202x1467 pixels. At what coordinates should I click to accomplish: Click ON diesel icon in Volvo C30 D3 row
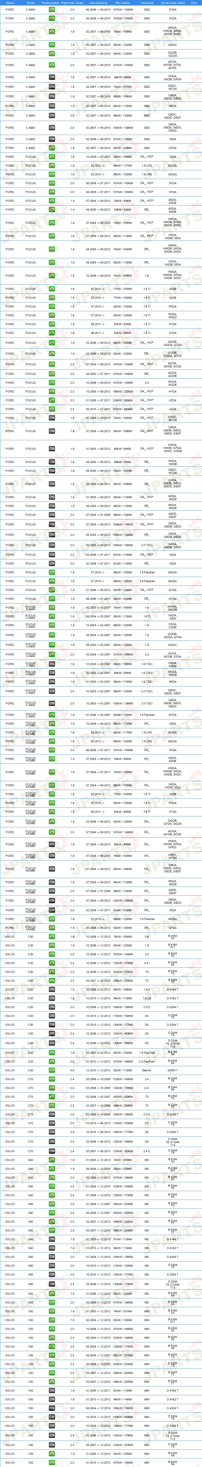(x=52, y=1016)
